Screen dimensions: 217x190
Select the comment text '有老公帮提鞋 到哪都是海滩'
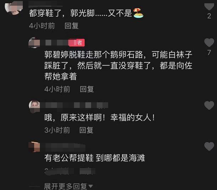(x=95, y=158)
